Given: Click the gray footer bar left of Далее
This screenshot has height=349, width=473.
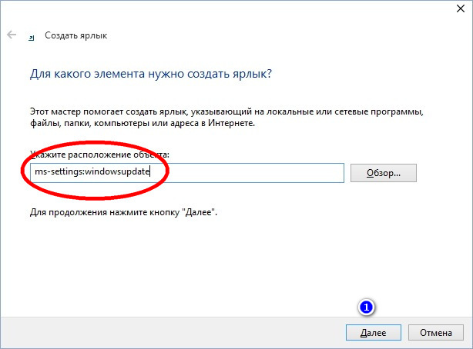Looking at the screenshot, I should pos(172,332).
